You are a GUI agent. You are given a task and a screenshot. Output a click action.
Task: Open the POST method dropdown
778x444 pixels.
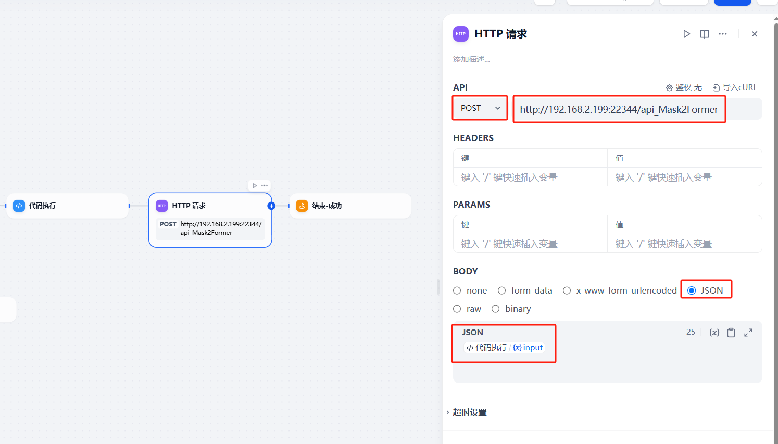[480, 108]
